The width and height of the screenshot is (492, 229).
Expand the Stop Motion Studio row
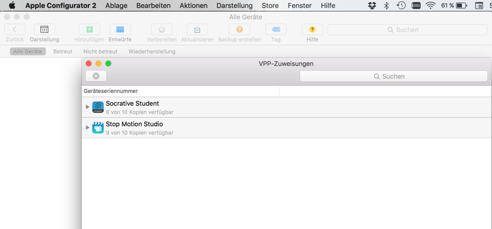[x=88, y=127]
